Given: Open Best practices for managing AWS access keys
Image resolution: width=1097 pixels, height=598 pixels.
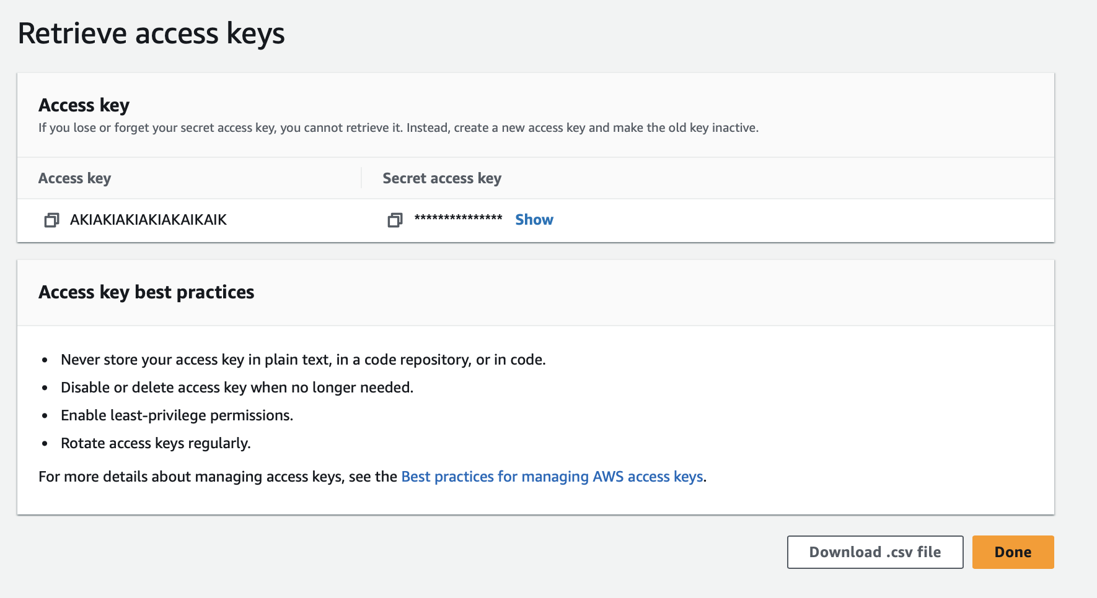Looking at the screenshot, I should coord(552,477).
